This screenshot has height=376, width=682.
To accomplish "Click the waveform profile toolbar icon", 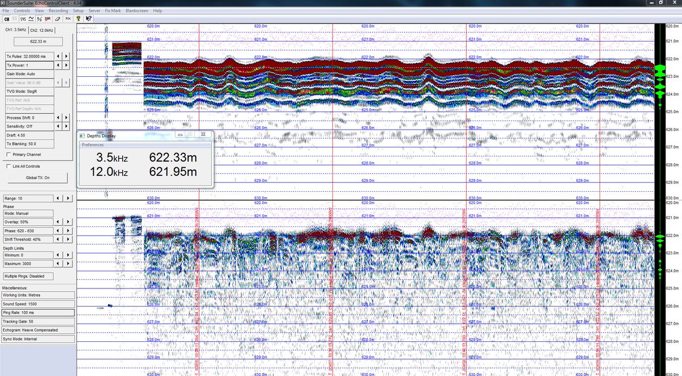I will [32, 18].
